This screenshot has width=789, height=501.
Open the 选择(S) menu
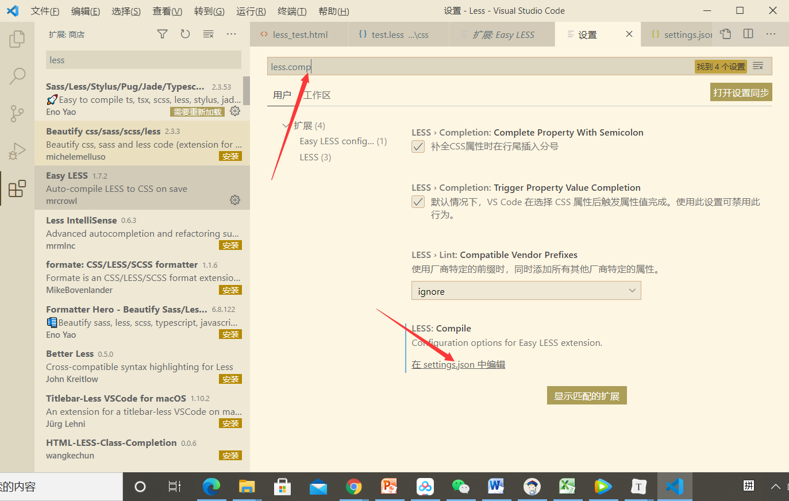click(126, 11)
